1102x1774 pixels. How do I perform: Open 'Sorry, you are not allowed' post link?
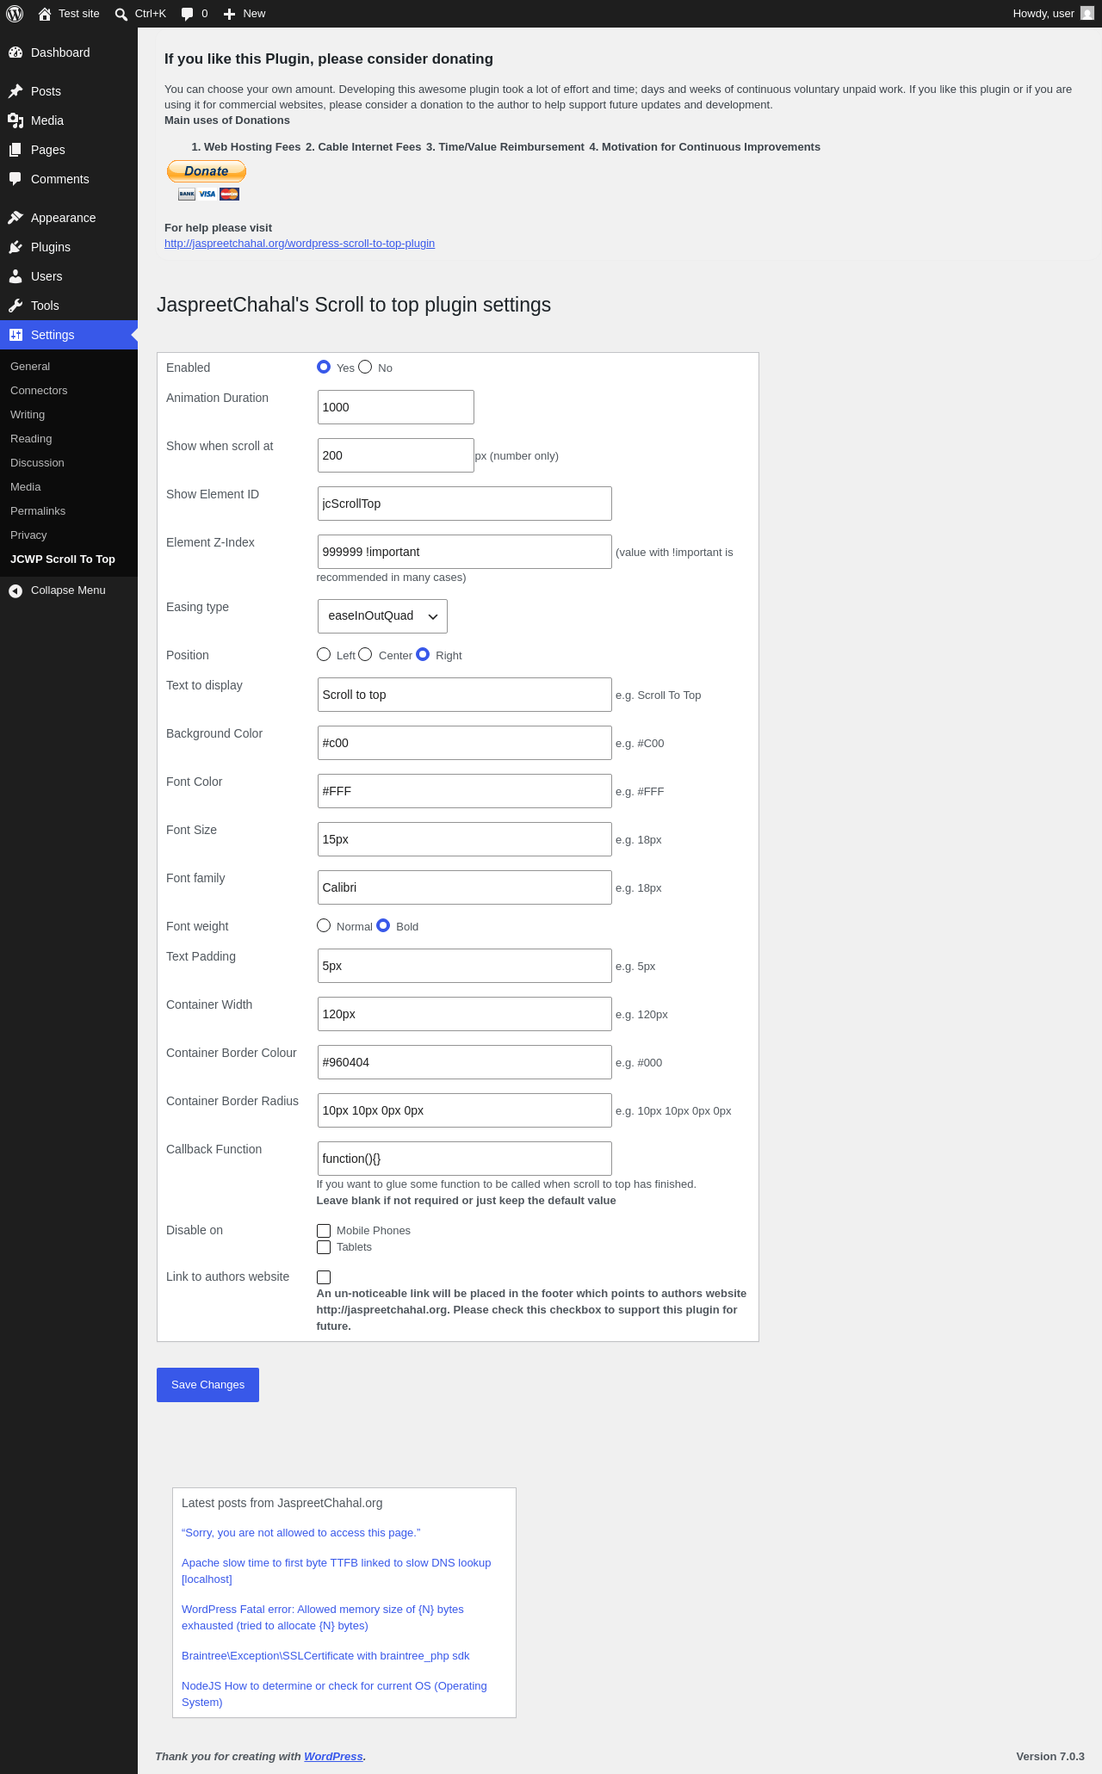point(301,1533)
